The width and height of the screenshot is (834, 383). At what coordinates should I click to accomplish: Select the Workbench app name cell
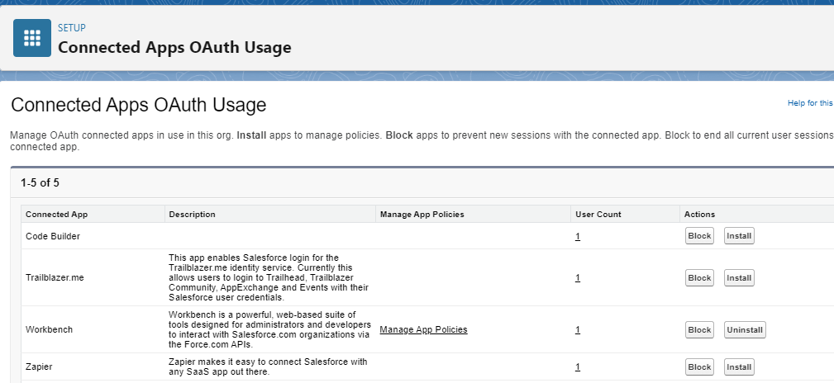(93, 329)
